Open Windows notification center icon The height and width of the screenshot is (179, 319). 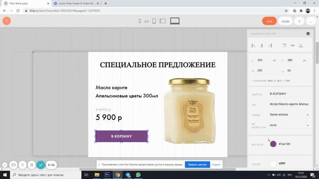(x=313, y=175)
